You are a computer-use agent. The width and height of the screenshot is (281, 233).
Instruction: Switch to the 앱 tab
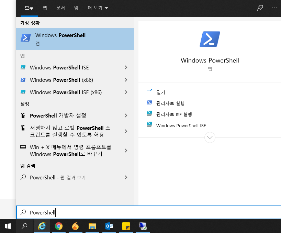[x=45, y=8]
